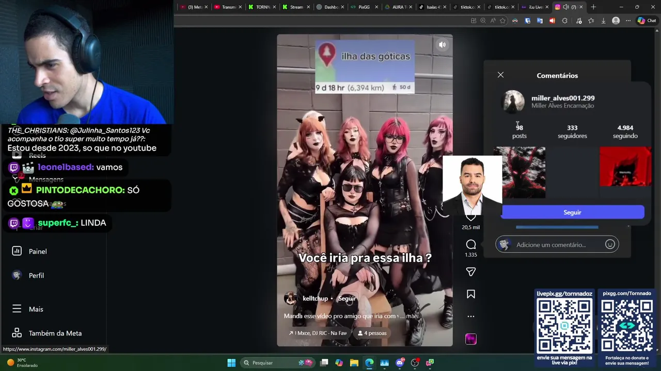Open File Explorer from the taskbar
This screenshot has width=661, height=371.
tap(354, 363)
